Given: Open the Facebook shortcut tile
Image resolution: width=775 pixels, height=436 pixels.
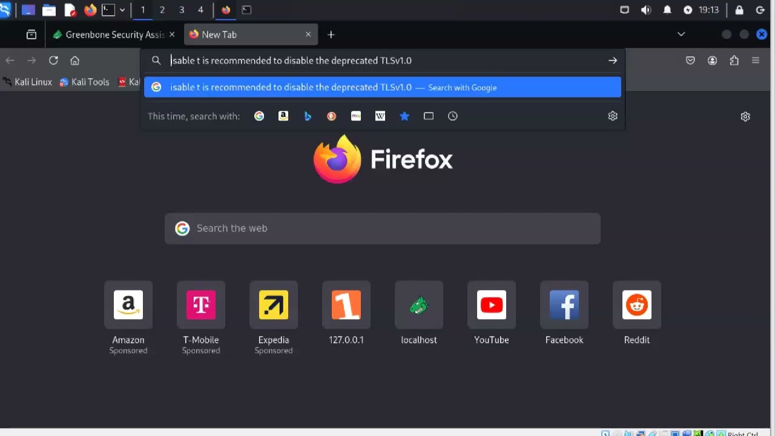Looking at the screenshot, I should coord(564,313).
